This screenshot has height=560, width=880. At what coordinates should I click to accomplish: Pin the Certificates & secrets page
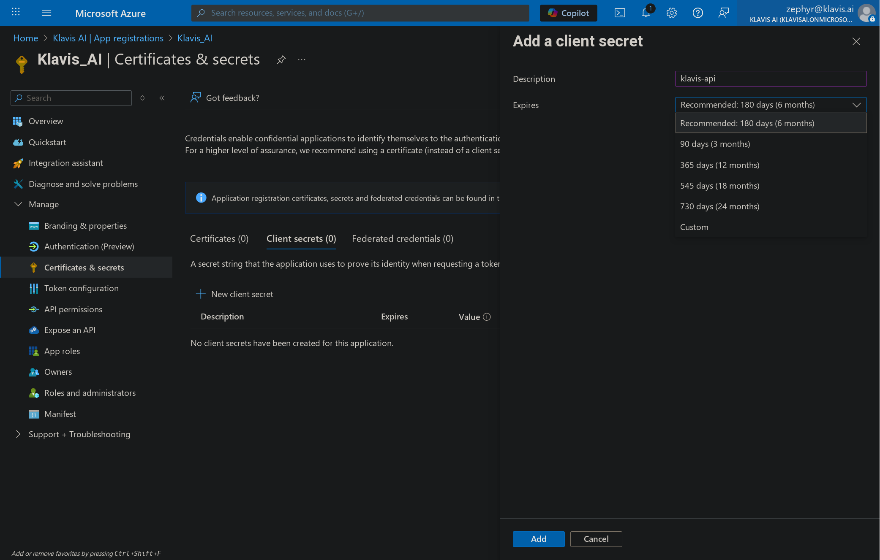281,60
